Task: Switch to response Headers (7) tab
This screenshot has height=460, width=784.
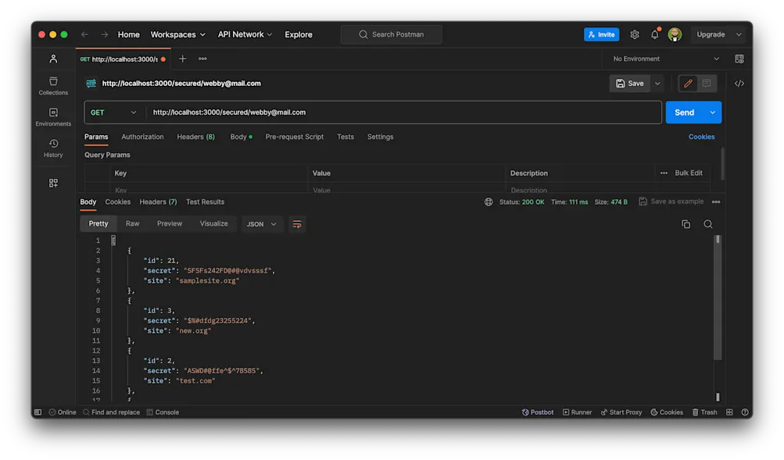Action: pyautogui.click(x=158, y=201)
